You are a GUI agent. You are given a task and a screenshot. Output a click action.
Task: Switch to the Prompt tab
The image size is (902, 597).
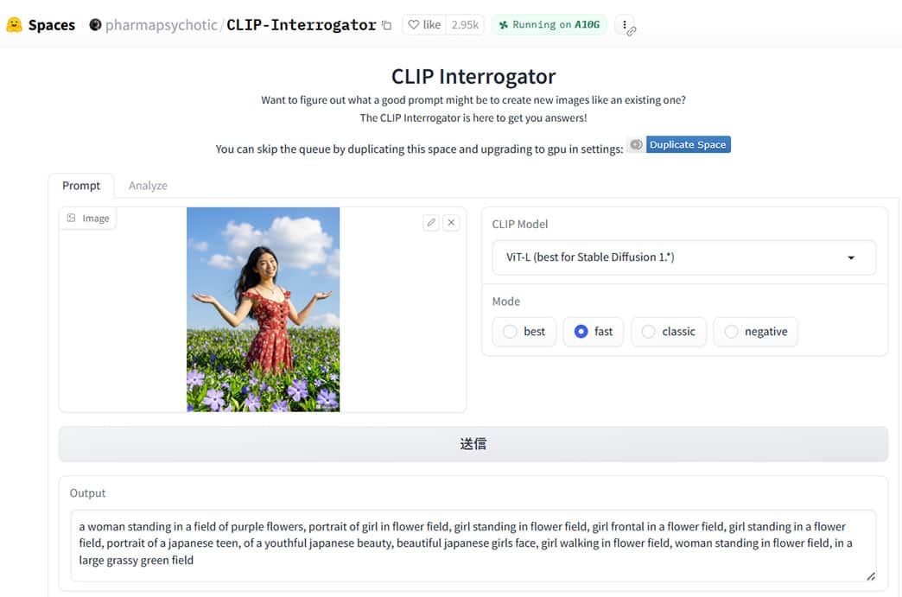[x=81, y=185]
